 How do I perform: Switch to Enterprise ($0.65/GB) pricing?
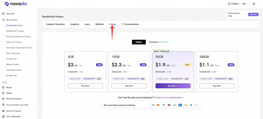pyautogui.click(x=159, y=42)
